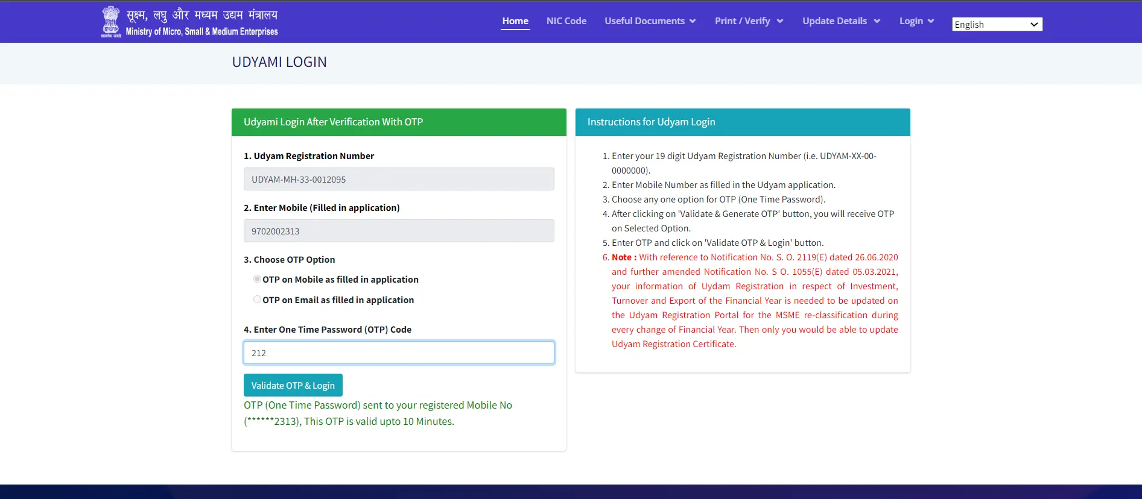Click the 'Udyami Login After Verification With OTP' header
1142x499 pixels.
tap(399, 122)
